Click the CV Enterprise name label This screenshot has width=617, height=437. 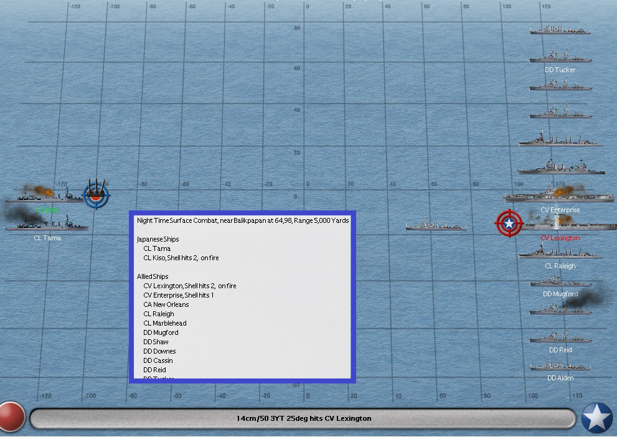point(560,210)
